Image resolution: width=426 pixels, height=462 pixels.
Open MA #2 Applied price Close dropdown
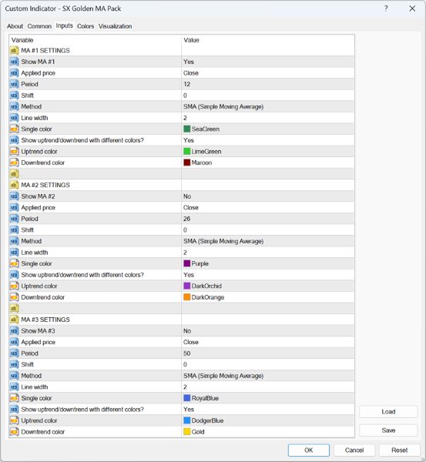point(191,208)
